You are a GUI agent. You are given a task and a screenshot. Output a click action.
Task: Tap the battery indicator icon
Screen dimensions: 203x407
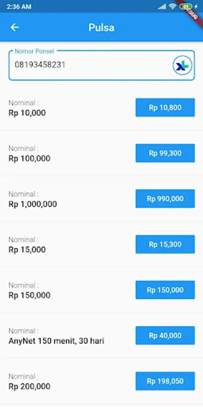tap(186, 6)
